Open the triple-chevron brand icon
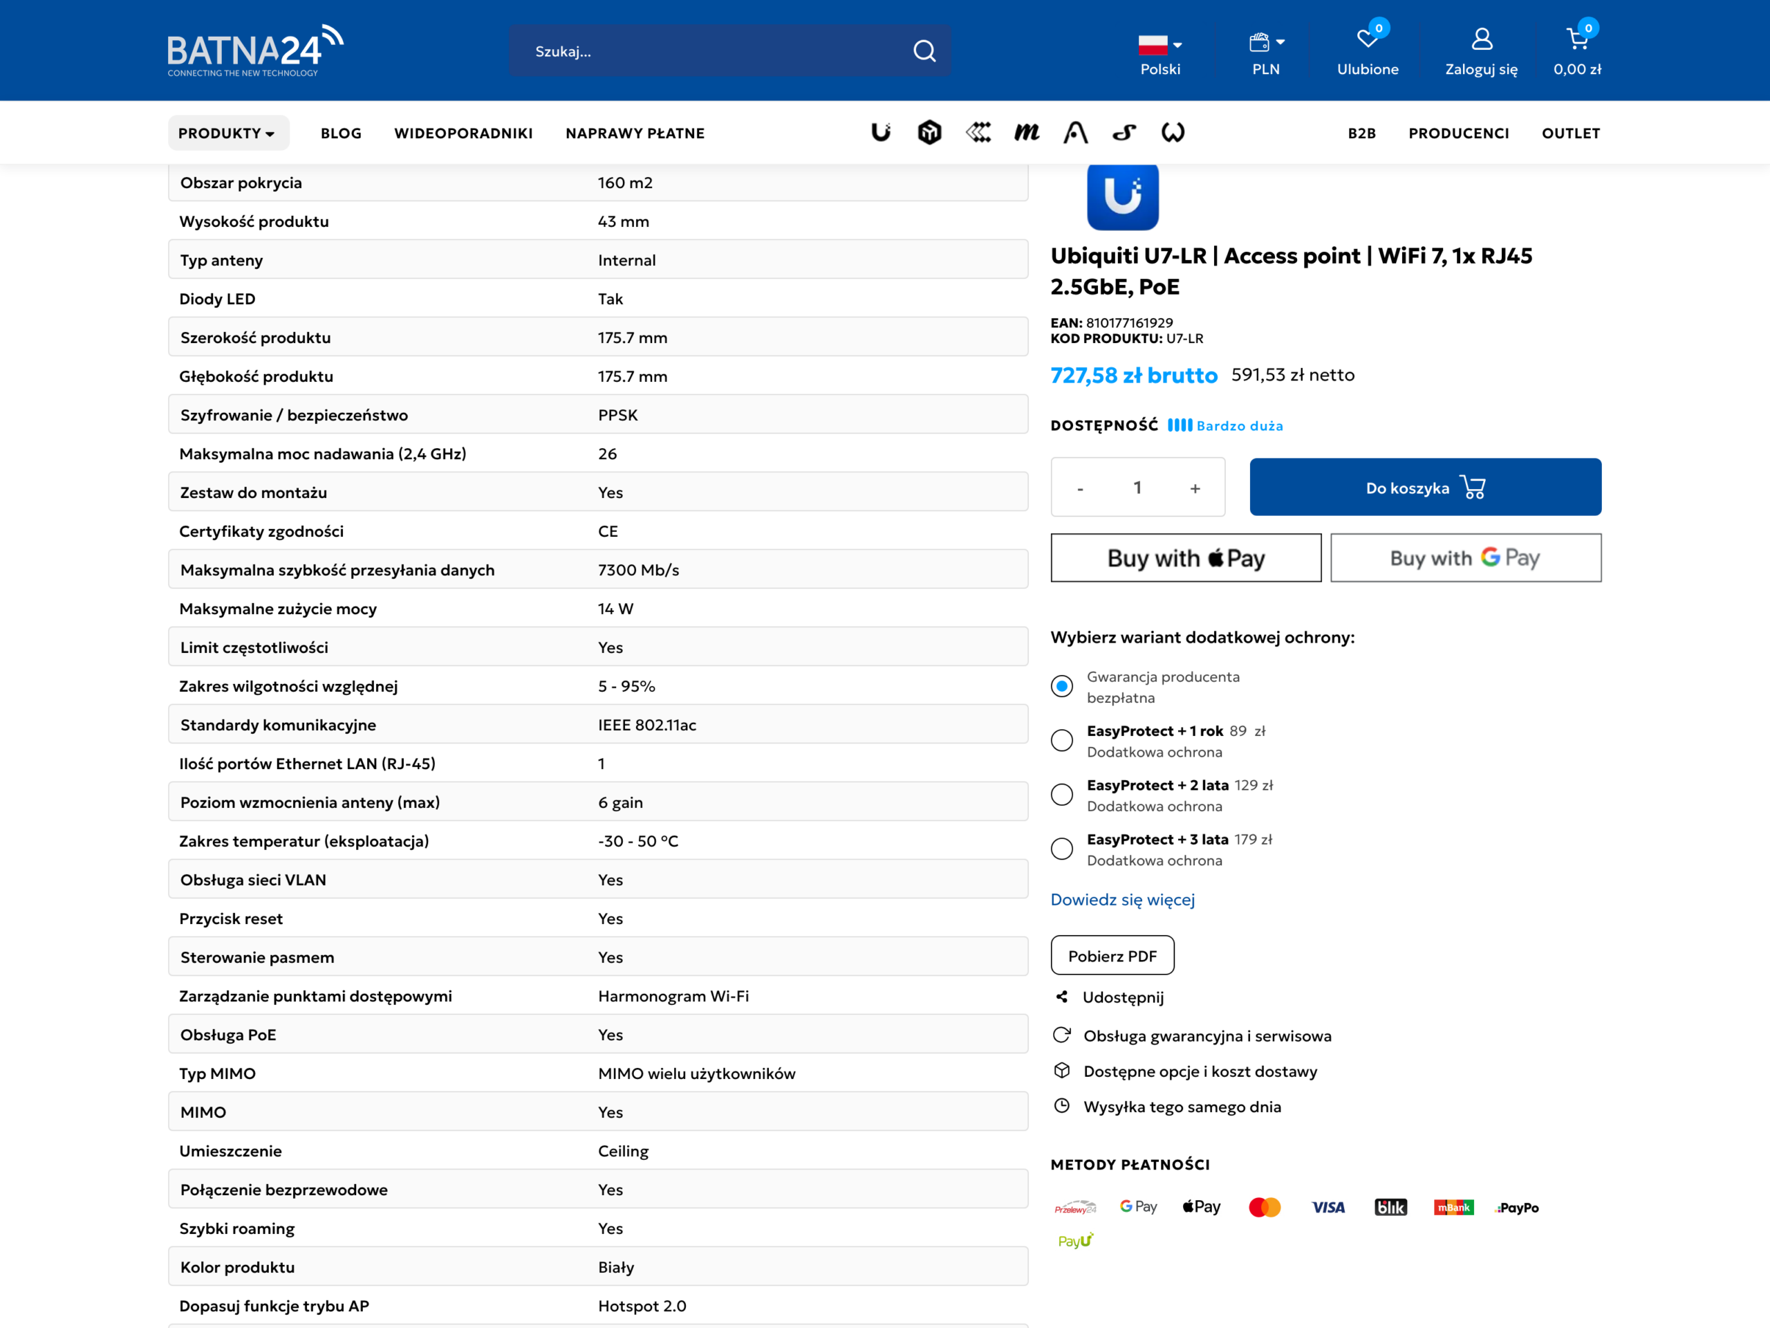1770x1328 pixels. click(978, 132)
